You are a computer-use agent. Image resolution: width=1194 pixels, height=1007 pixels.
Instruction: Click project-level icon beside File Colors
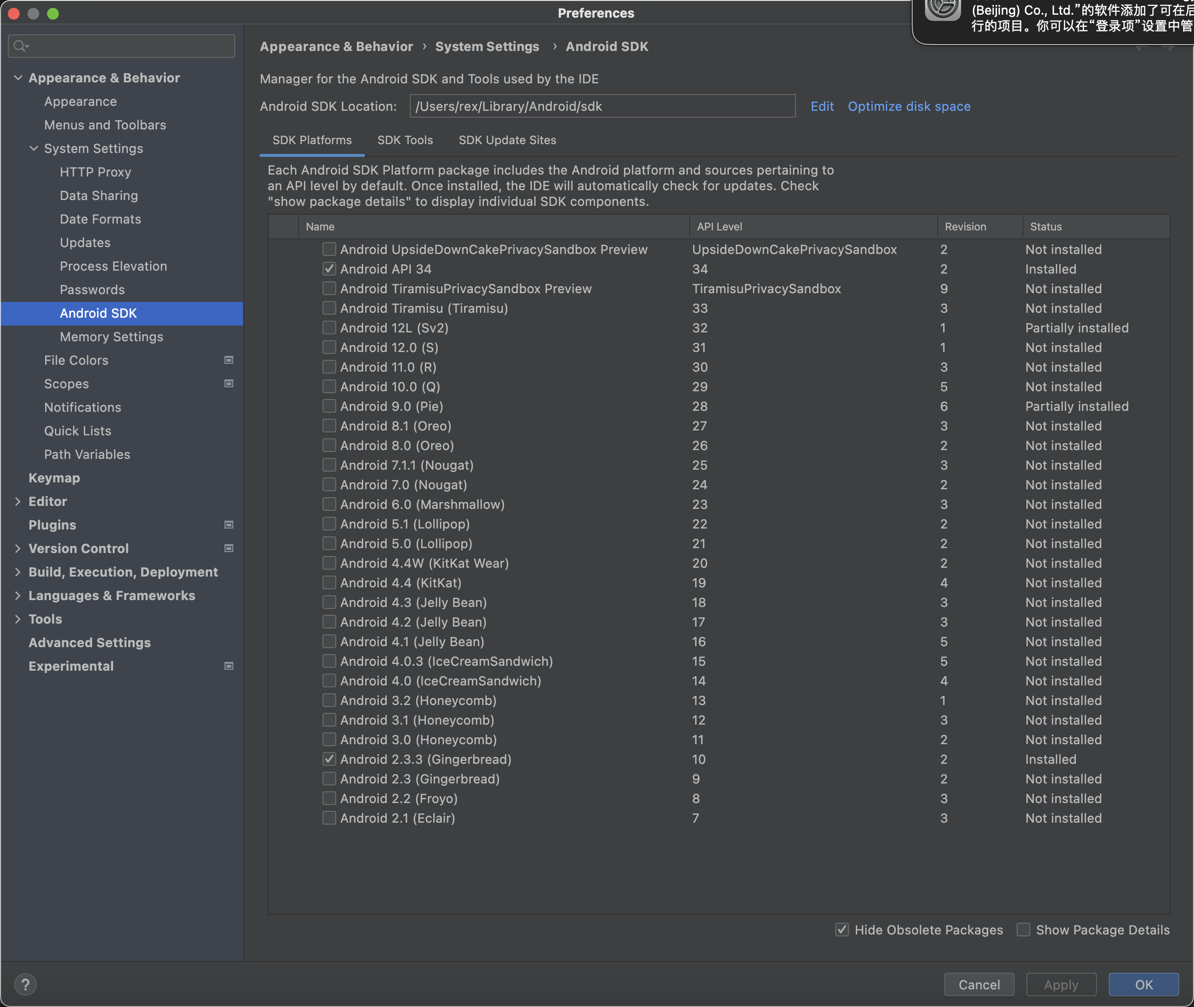(229, 360)
